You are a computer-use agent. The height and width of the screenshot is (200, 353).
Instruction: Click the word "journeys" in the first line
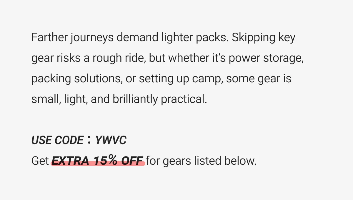pyautogui.click(x=92, y=38)
